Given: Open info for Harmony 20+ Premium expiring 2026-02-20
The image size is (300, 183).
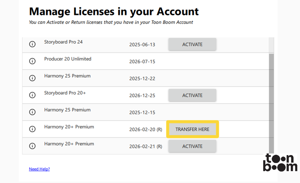Looking at the screenshot, I should [x=32, y=129].
